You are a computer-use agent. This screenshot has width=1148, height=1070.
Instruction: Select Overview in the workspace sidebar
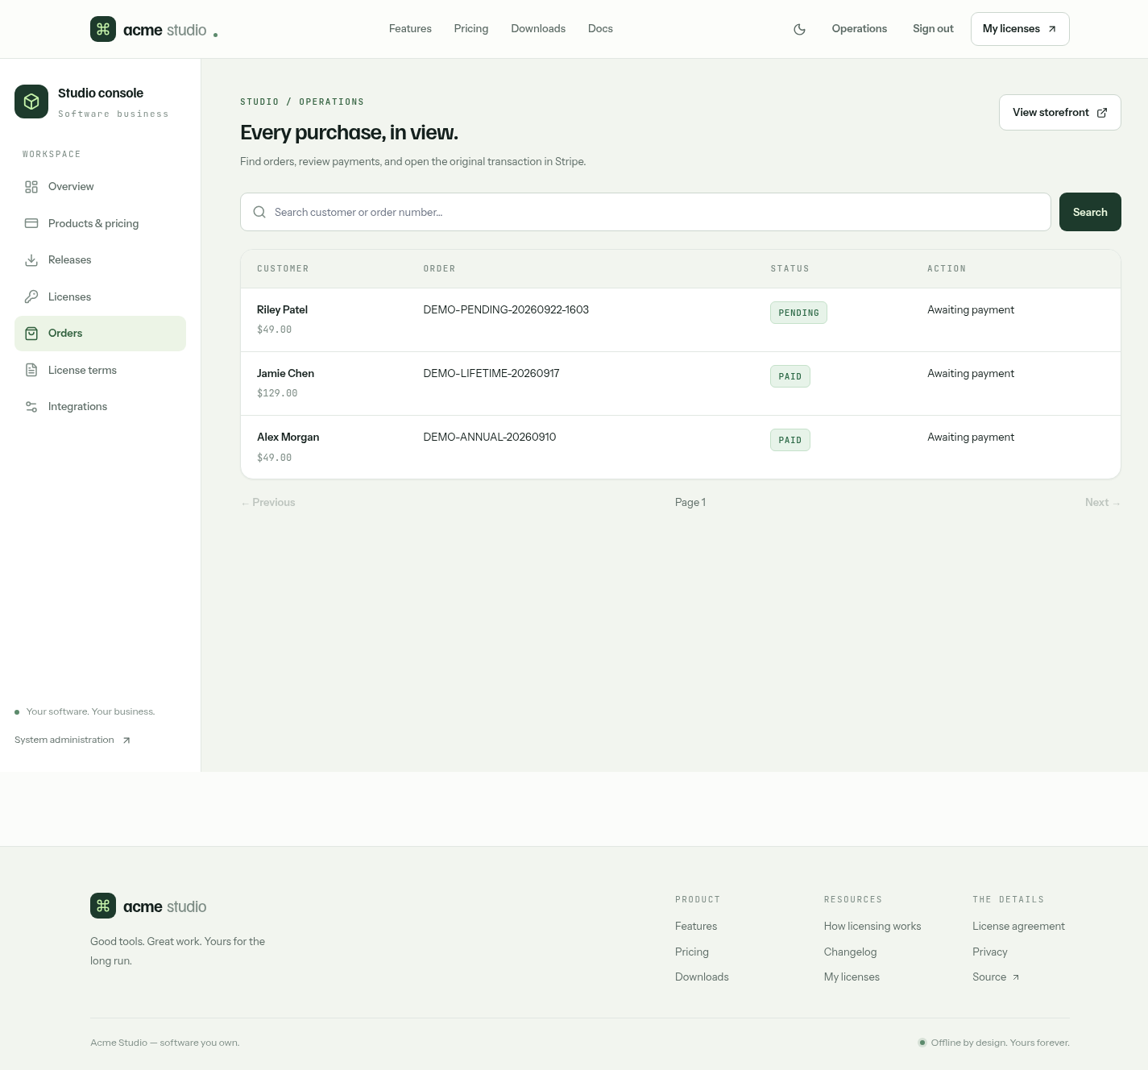coord(100,187)
